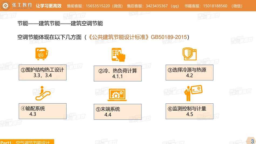Click the slogan 让学习更高效
256x144 pixels.
pyautogui.click(x=49, y=6)
